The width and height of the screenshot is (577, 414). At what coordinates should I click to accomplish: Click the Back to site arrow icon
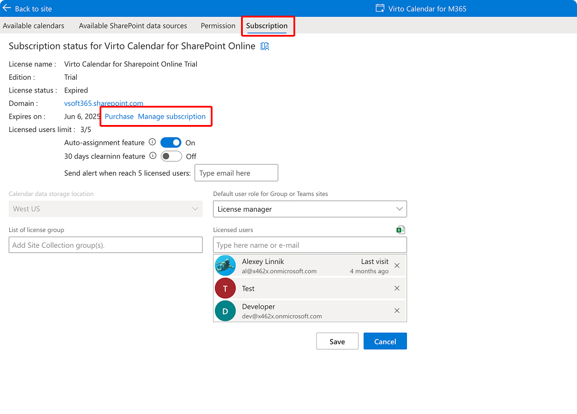pos(7,8)
